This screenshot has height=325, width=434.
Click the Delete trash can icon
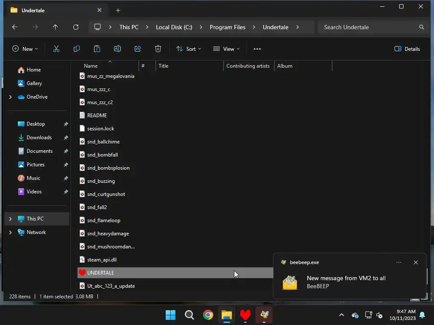pyautogui.click(x=158, y=49)
